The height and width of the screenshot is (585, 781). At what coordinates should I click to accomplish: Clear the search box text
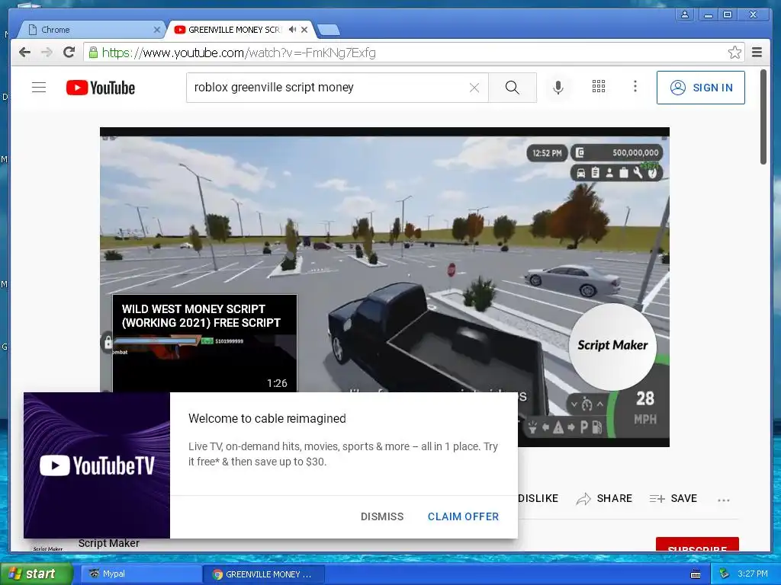(474, 88)
